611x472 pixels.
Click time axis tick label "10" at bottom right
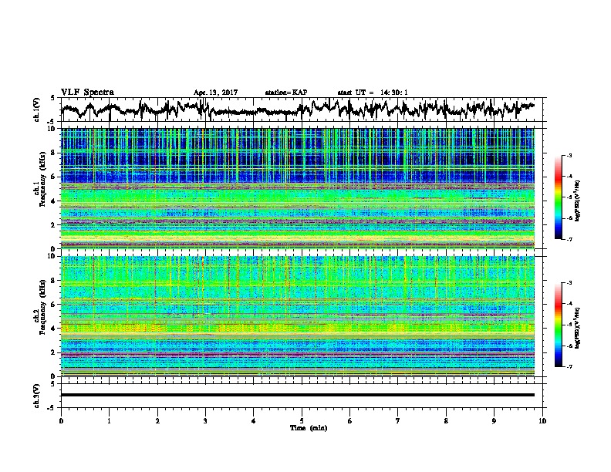542,421
